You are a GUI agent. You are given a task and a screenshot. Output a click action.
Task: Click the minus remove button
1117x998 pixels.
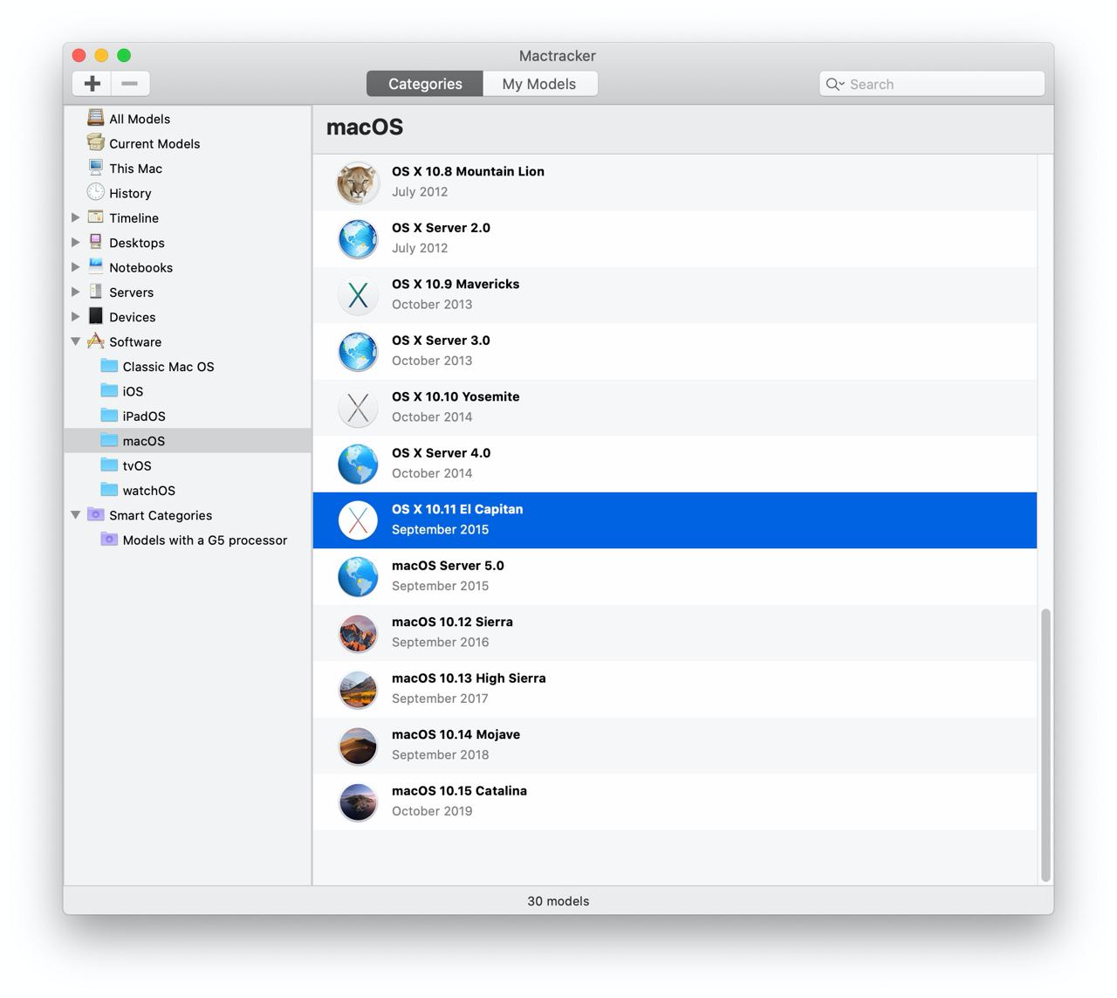(x=130, y=83)
